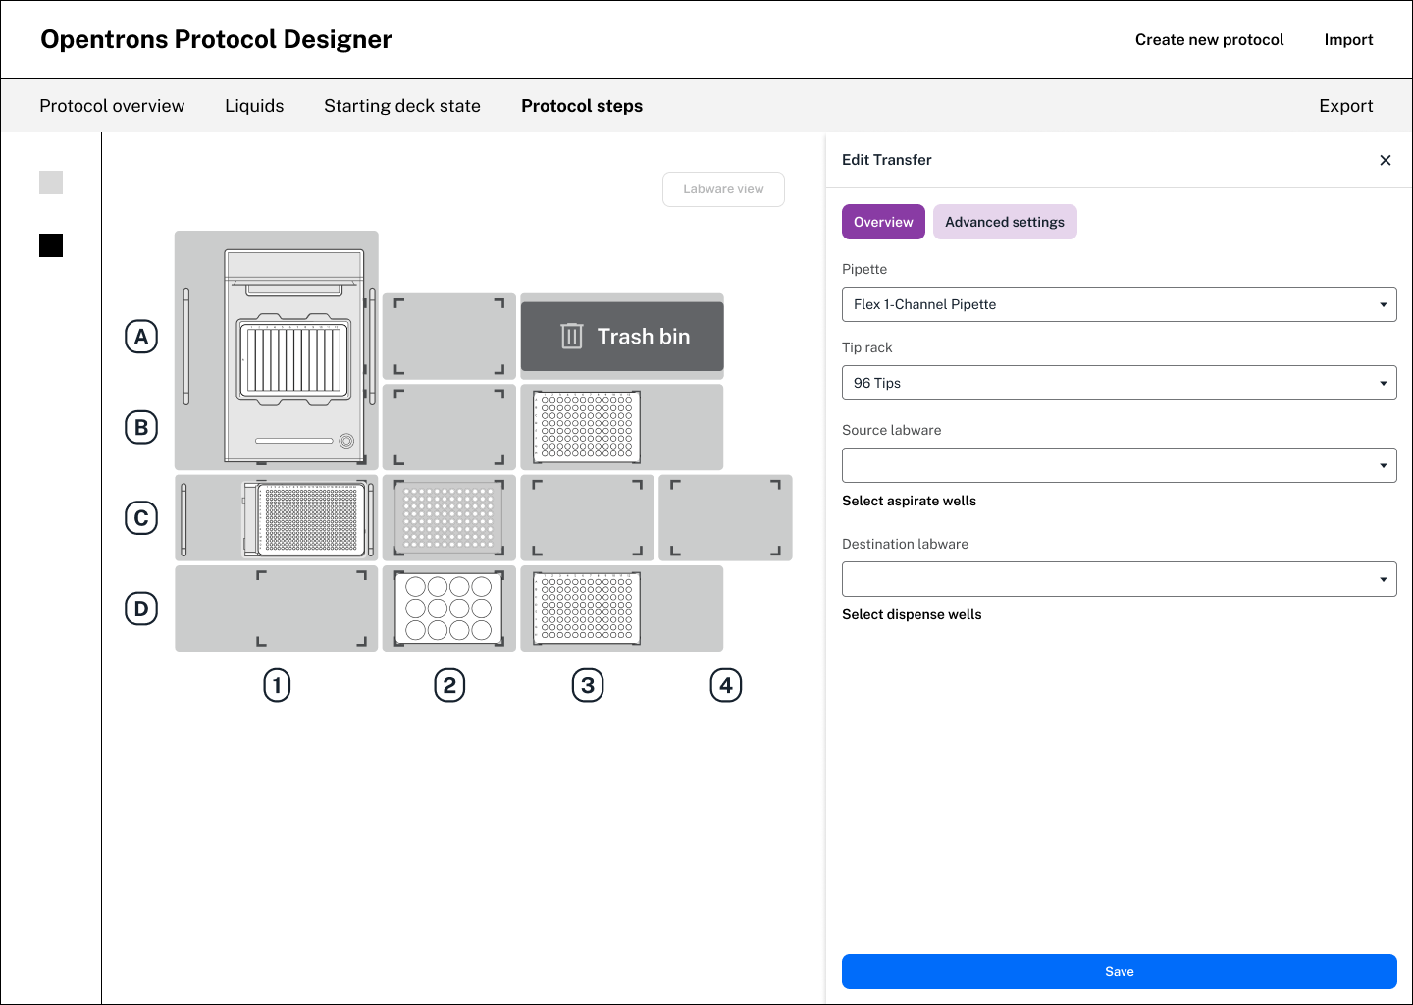1413x1005 pixels.
Task: Click the empty staging slot C4
Action: point(725,518)
